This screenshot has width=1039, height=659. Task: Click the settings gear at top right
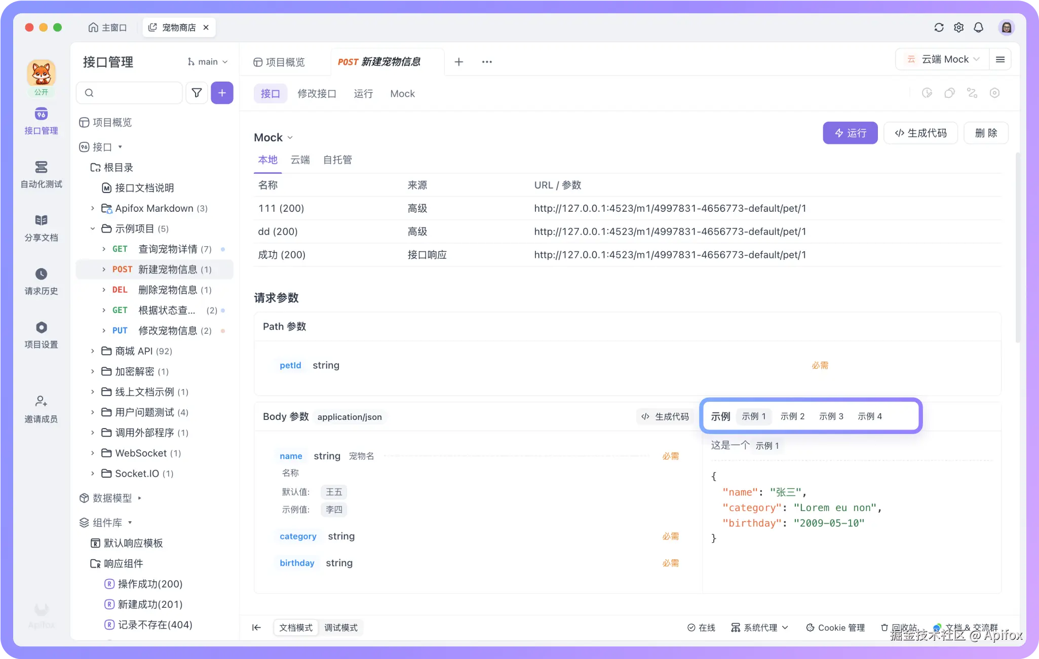pyautogui.click(x=958, y=27)
